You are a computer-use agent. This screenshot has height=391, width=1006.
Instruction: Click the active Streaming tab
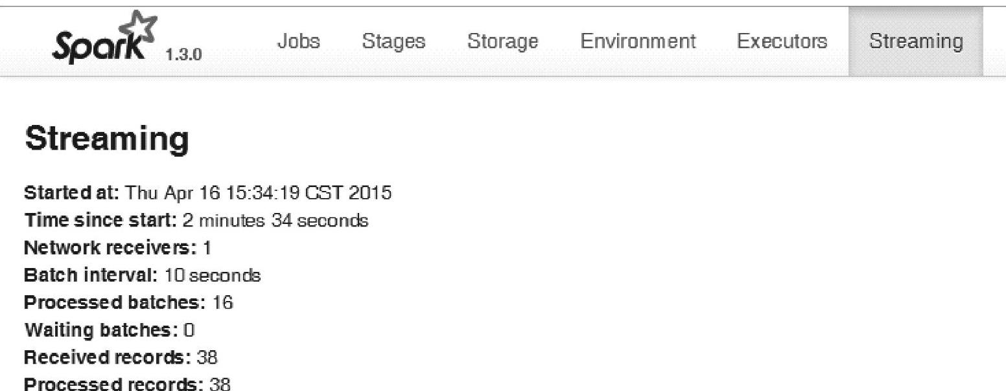pos(915,42)
